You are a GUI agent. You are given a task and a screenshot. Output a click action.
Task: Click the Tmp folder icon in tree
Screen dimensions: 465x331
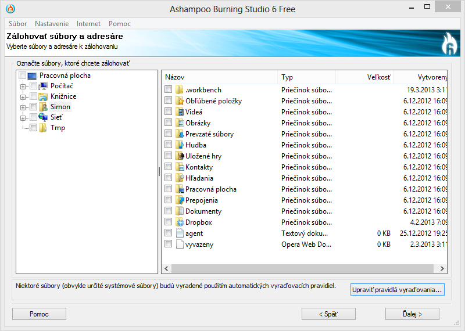(43, 128)
